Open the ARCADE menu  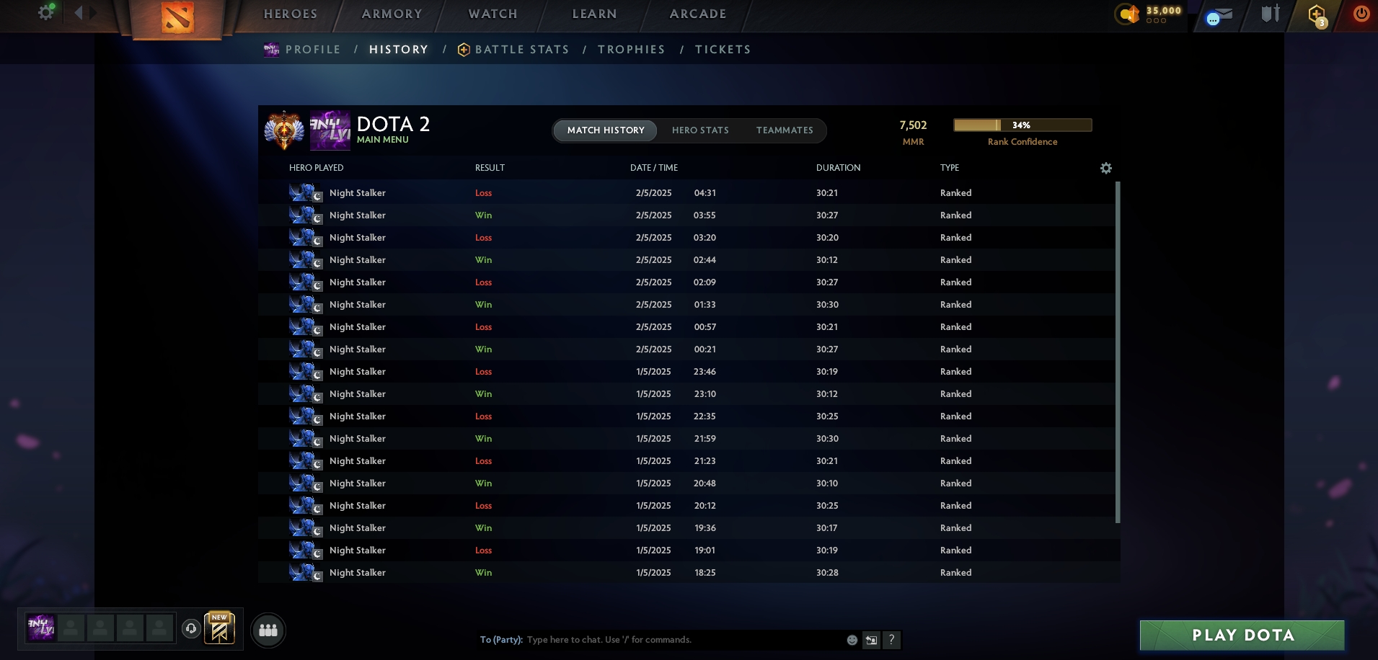[698, 14]
